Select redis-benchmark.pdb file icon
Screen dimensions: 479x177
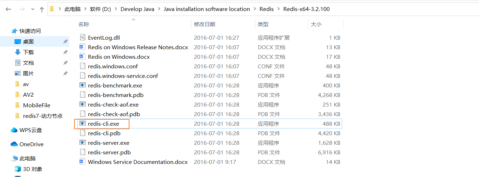pyautogui.click(x=83, y=95)
